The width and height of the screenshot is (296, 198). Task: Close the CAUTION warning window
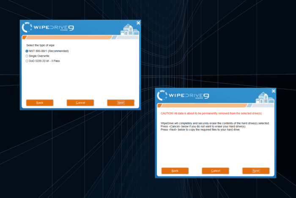pyautogui.click(x=274, y=91)
